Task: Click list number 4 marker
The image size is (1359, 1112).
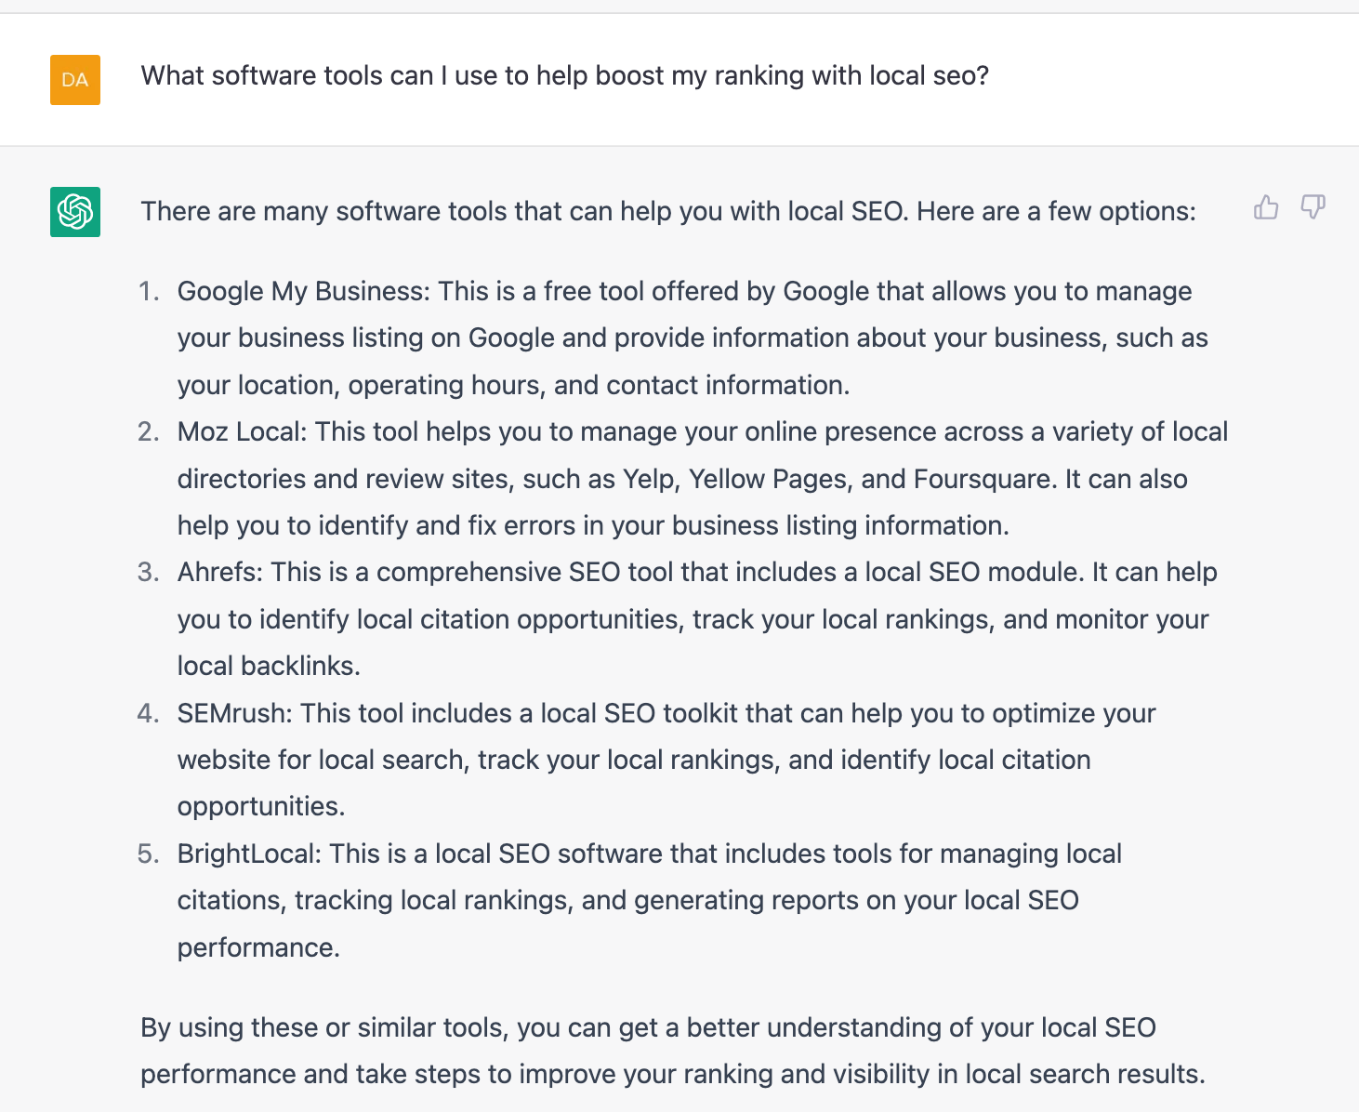Action: [x=149, y=713]
